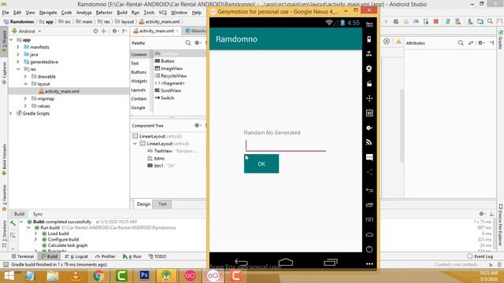Click the Android back button in emulator
The width and height of the screenshot is (504, 283).
click(241, 262)
